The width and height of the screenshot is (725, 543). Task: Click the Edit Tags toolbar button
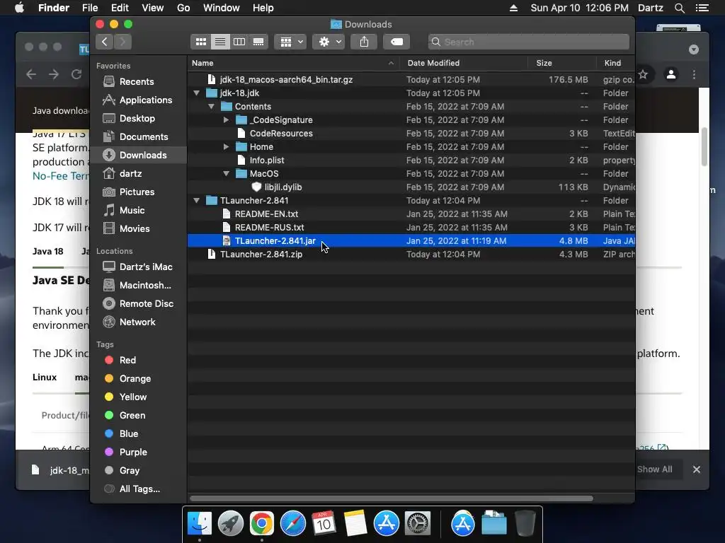396,42
